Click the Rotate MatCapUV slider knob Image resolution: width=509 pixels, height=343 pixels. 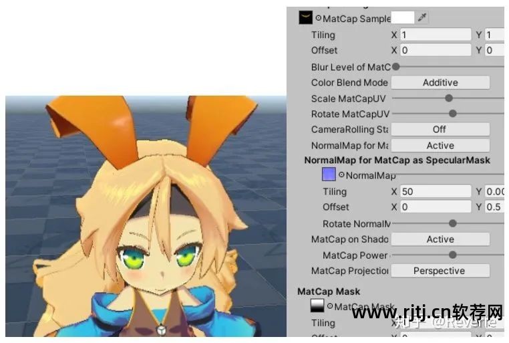coord(453,114)
